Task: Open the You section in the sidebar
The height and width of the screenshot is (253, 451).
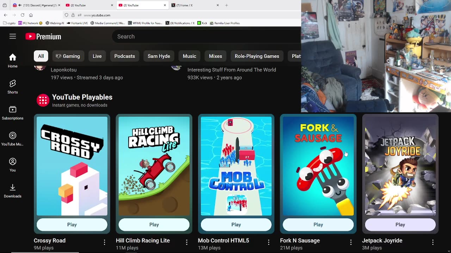Action: click(13, 165)
